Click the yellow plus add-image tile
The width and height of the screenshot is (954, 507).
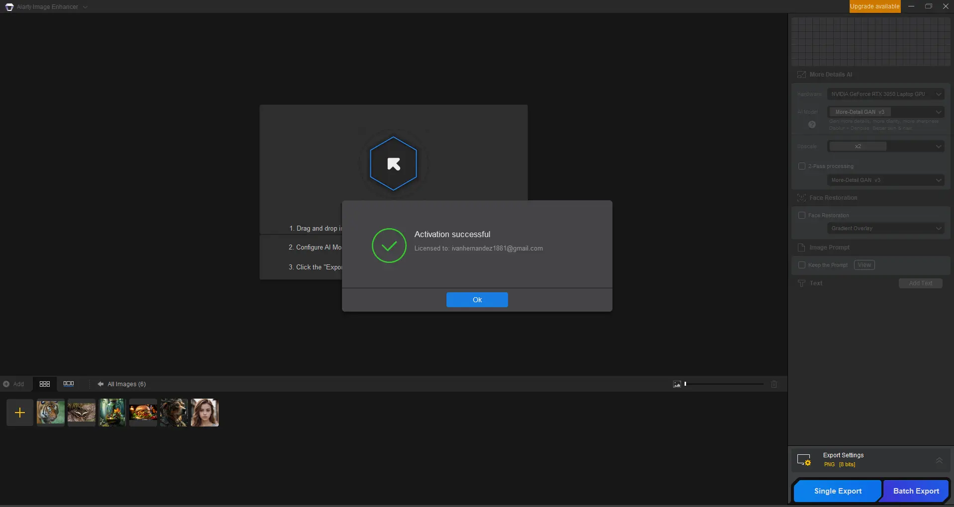(20, 413)
